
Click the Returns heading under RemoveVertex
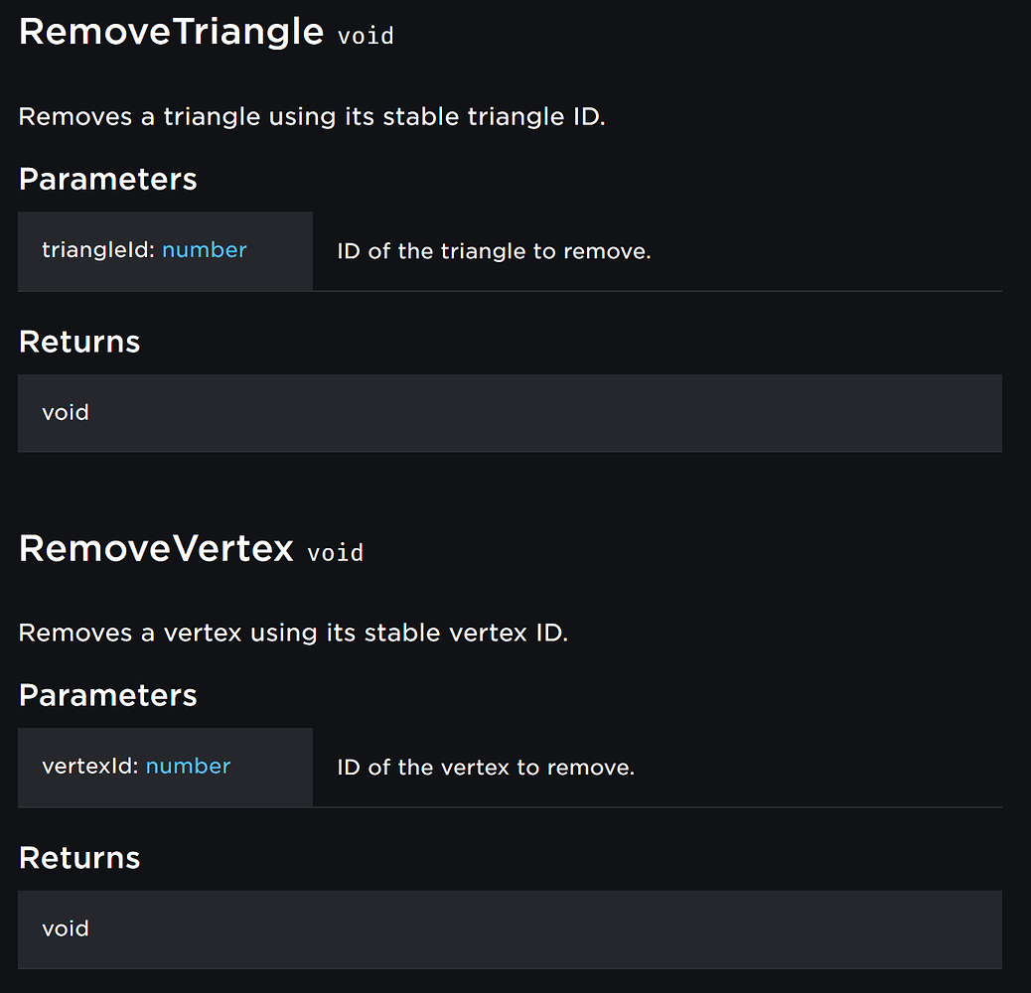79,858
